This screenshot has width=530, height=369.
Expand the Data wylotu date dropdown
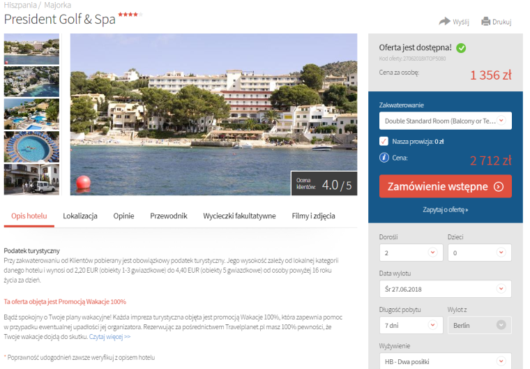(x=446, y=289)
